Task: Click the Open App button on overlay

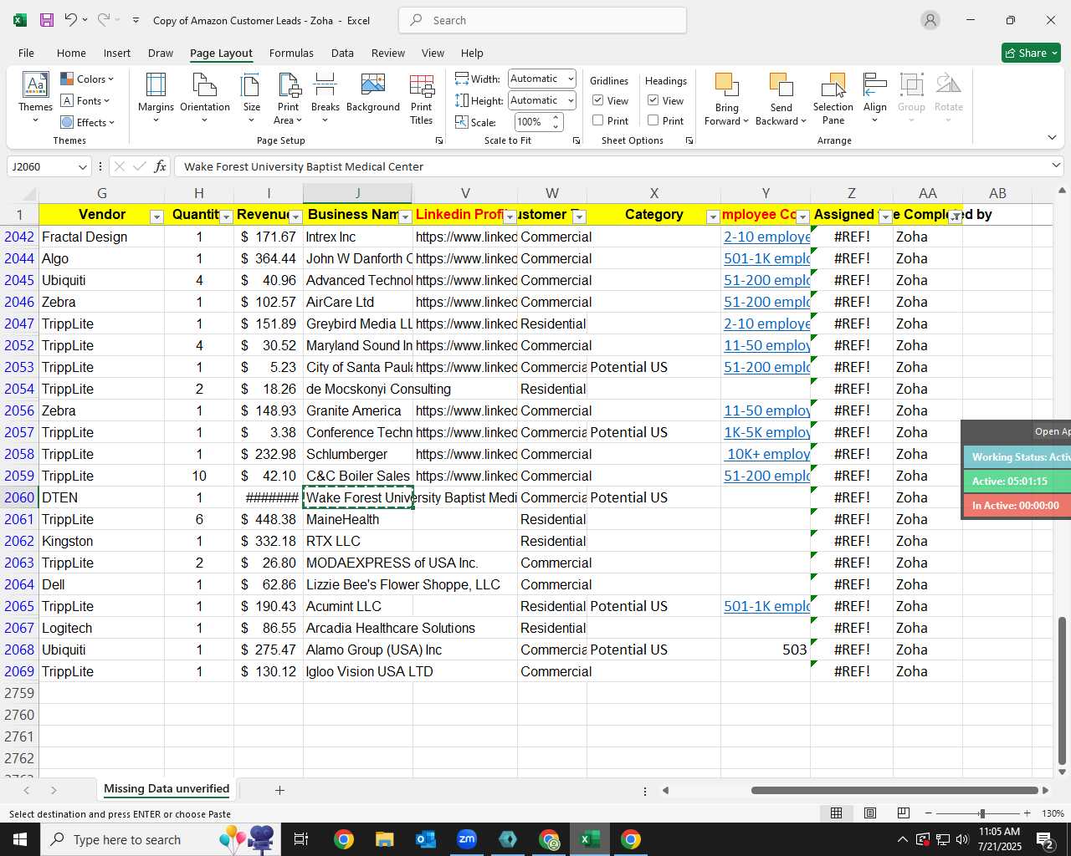Action: coord(1052,431)
